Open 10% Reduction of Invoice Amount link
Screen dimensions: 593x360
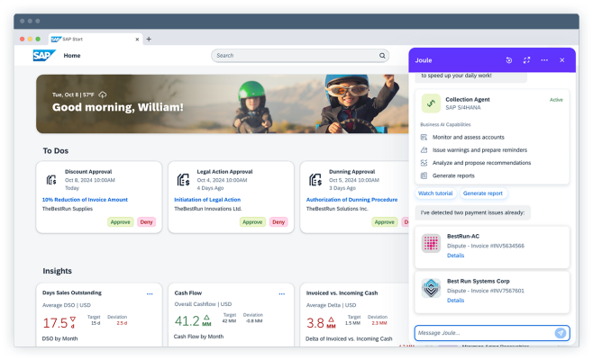click(85, 199)
